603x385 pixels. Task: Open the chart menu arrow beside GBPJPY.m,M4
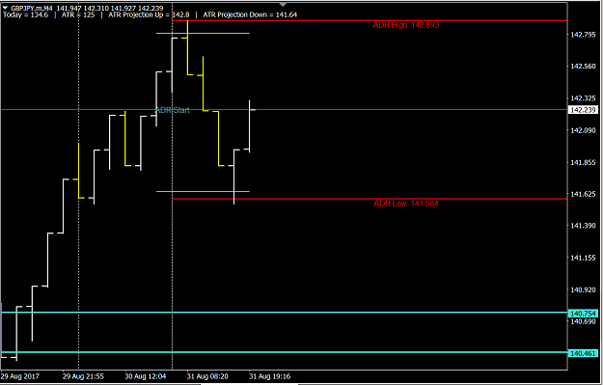point(5,8)
